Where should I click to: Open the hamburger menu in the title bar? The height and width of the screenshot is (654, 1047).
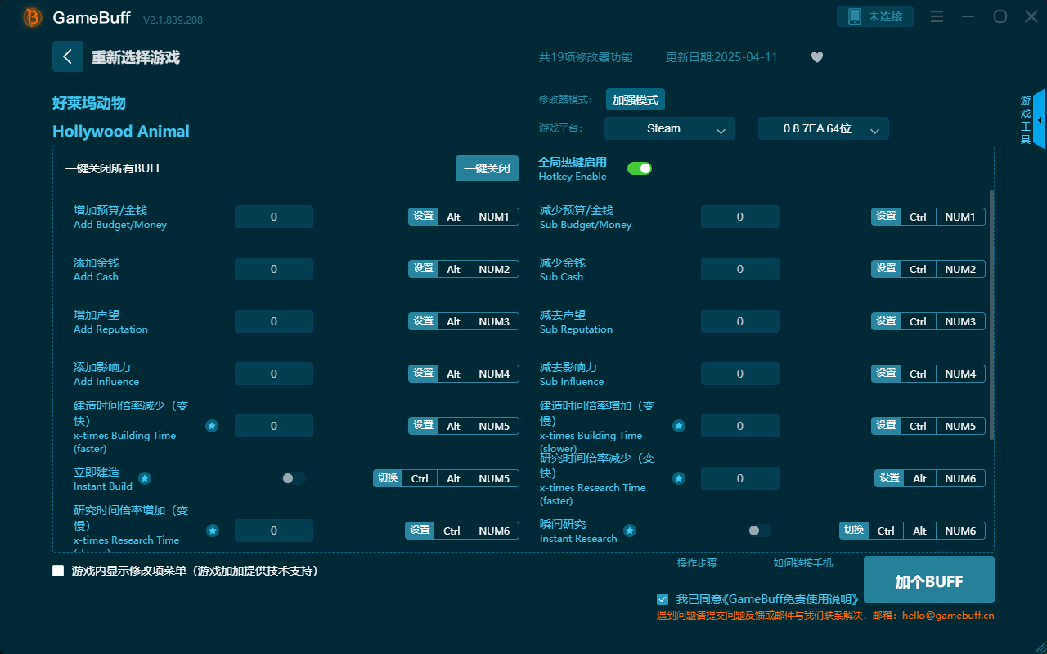click(937, 16)
